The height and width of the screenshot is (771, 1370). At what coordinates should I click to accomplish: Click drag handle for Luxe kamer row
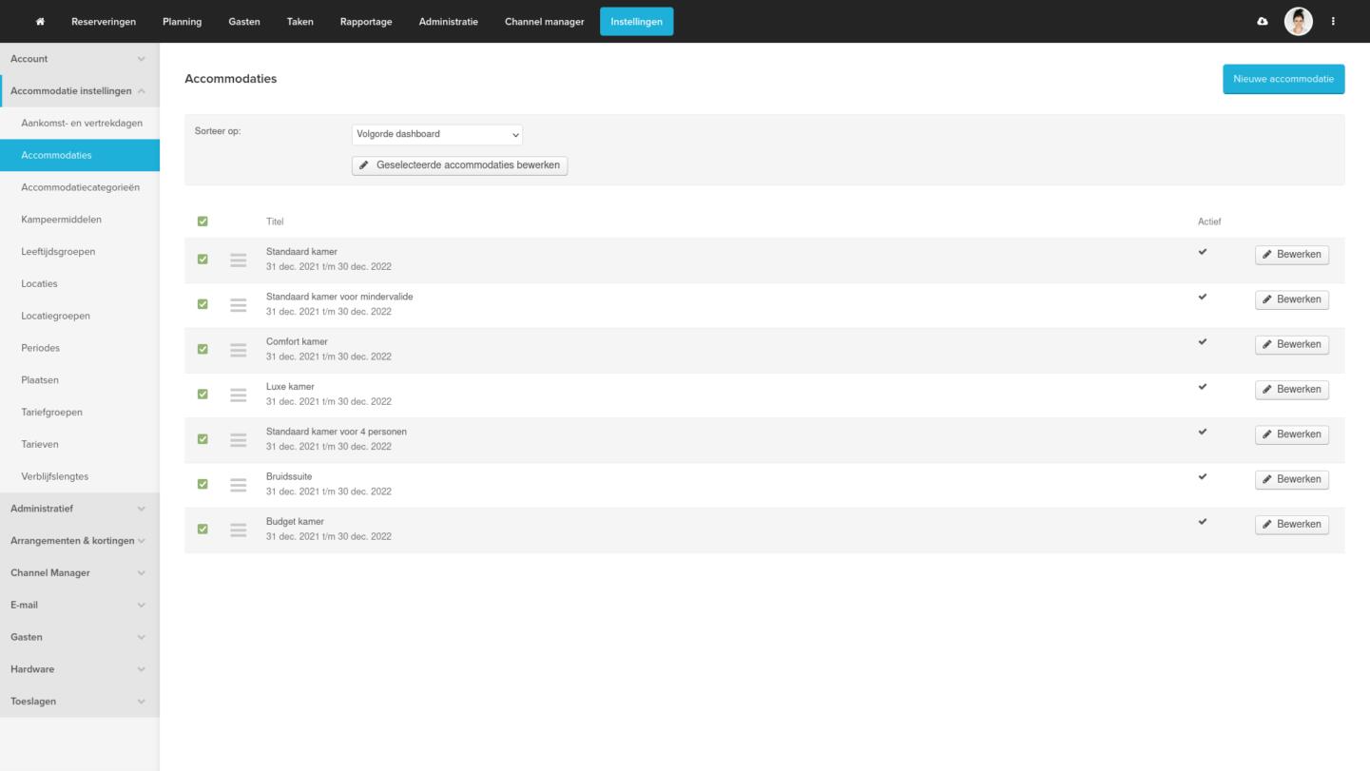[x=239, y=395]
